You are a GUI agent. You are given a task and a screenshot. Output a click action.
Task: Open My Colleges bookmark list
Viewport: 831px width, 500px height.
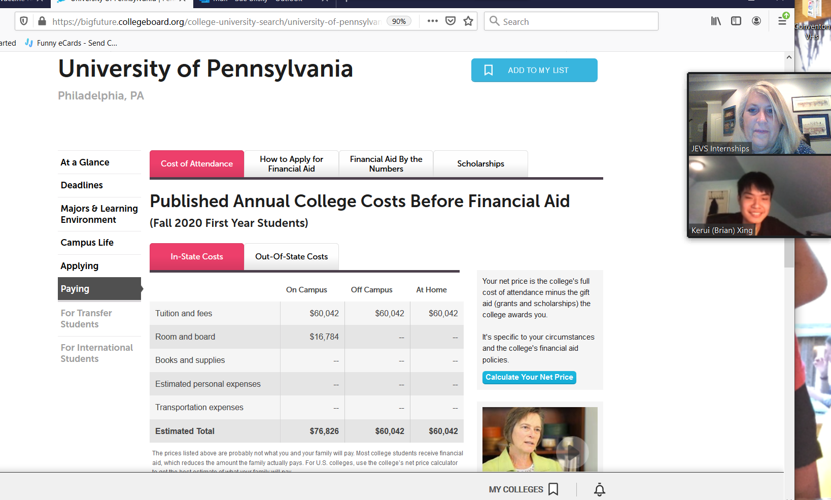[524, 489]
